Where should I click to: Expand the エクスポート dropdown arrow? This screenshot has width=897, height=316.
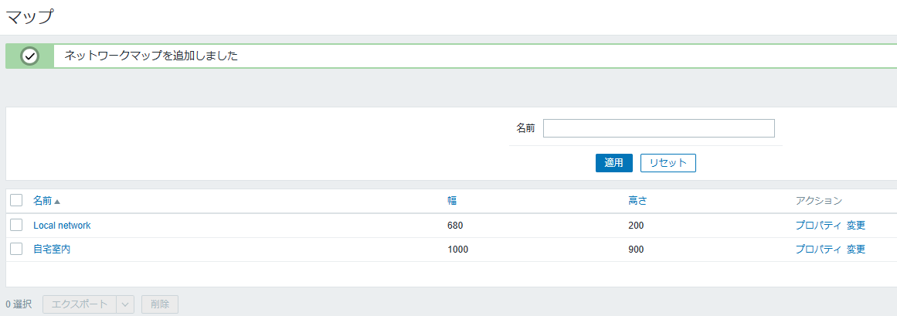click(125, 304)
